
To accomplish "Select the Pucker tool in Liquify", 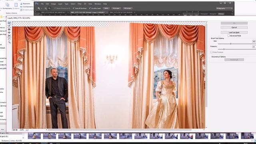I will tap(9, 29).
